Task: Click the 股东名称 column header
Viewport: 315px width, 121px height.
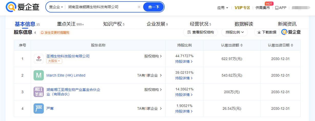Action: [98, 45]
